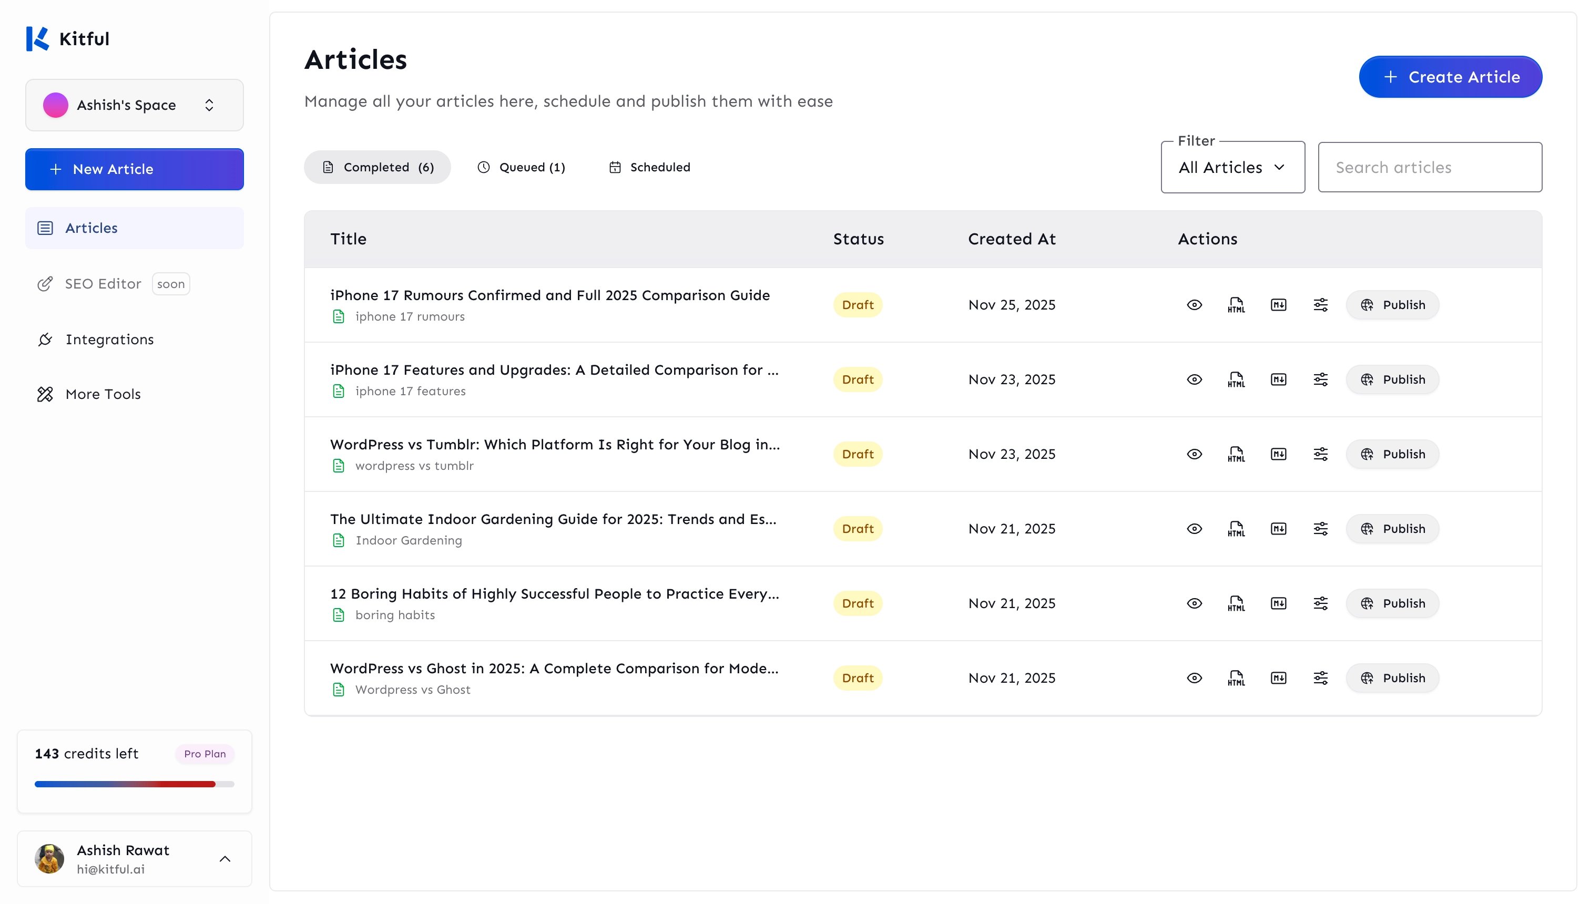Export HTML for iPhone 17 Rumours article
The image size is (1590, 904).
(x=1236, y=305)
